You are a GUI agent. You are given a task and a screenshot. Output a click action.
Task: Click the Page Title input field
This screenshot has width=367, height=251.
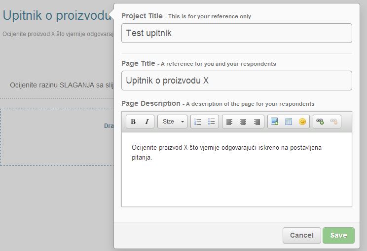point(236,81)
